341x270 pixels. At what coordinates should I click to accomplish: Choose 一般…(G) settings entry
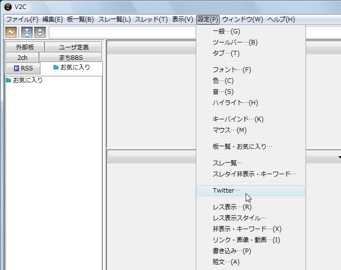[x=251, y=31]
